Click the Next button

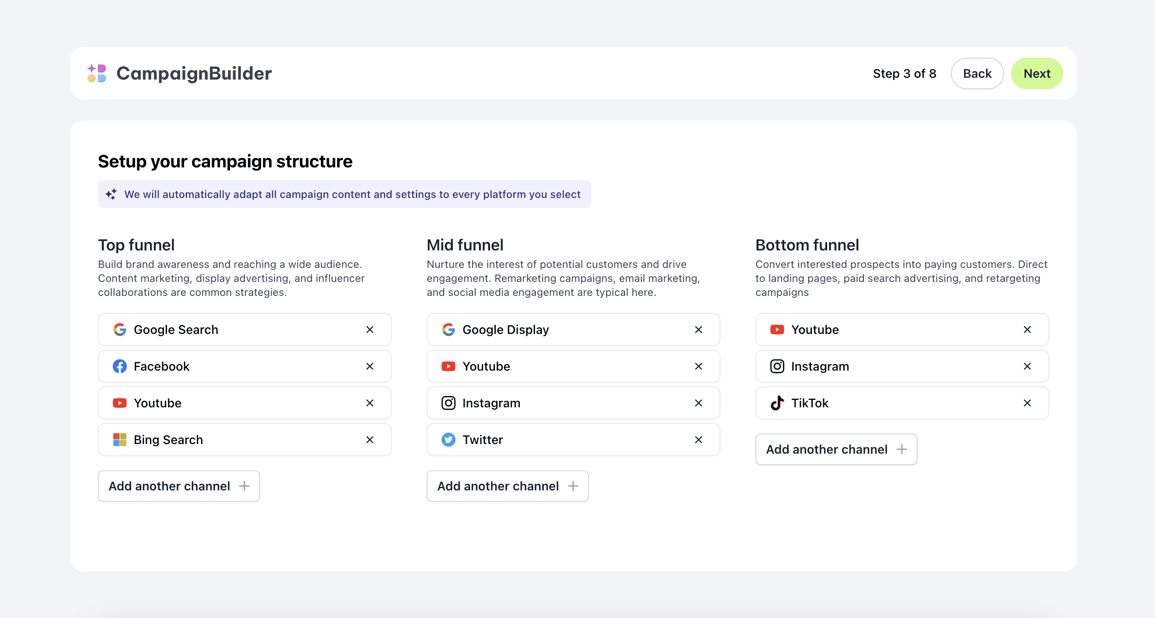(x=1037, y=73)
